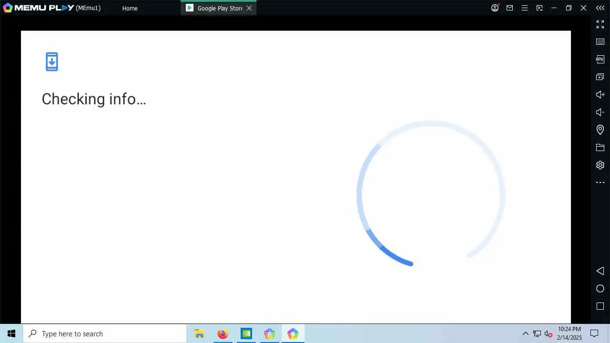Open the MEmu hamburger menu
Viewport: 610px width, 343px height.
tap(525, 8)
